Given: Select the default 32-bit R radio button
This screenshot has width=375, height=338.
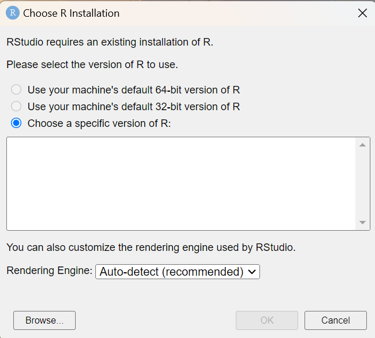Looking at the screenshot, I should point(17,106).
